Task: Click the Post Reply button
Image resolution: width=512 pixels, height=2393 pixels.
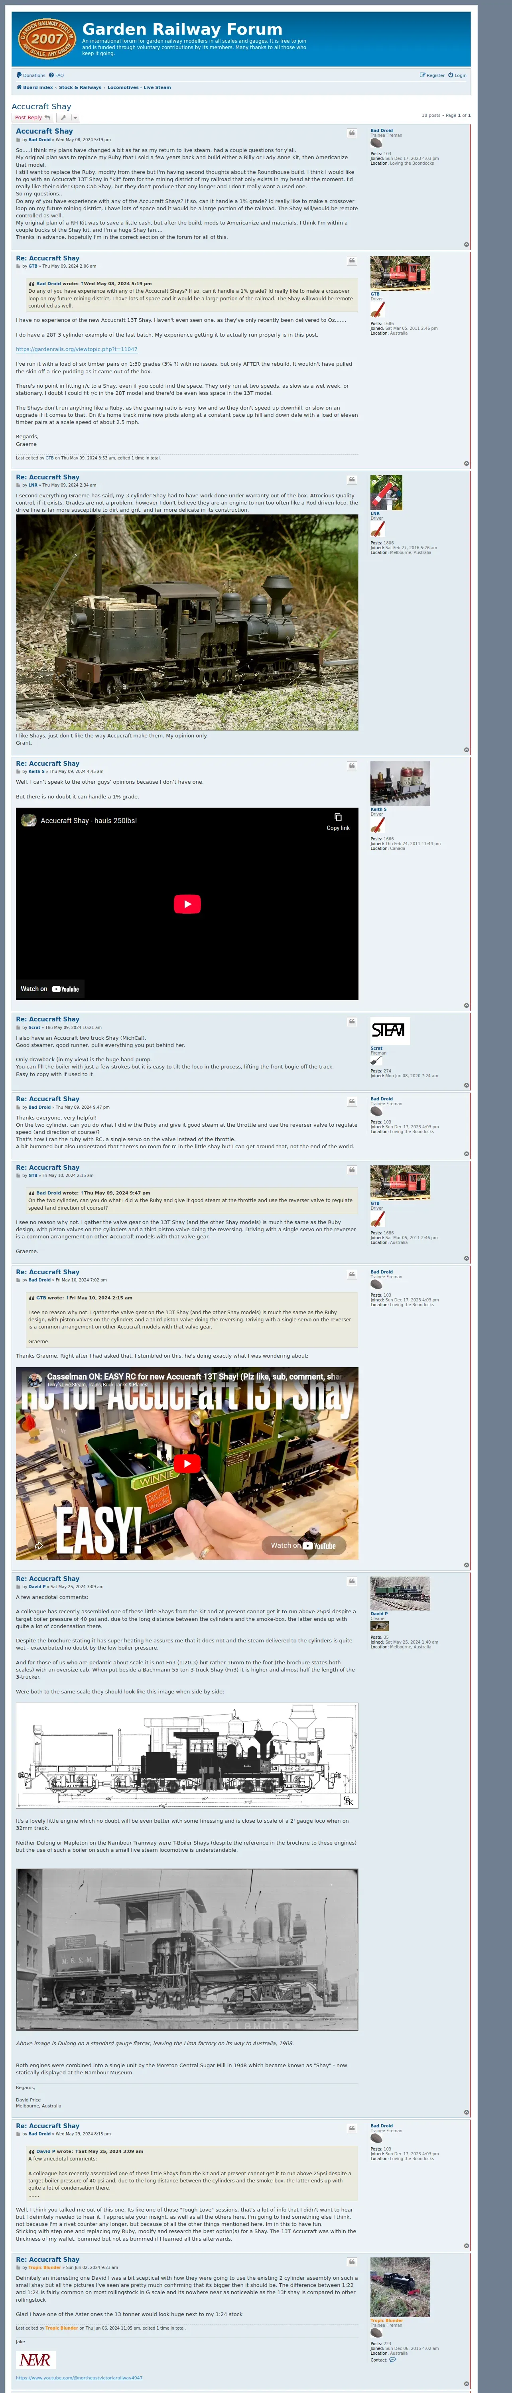Action: pyautogui.click(x=33, y=118)
